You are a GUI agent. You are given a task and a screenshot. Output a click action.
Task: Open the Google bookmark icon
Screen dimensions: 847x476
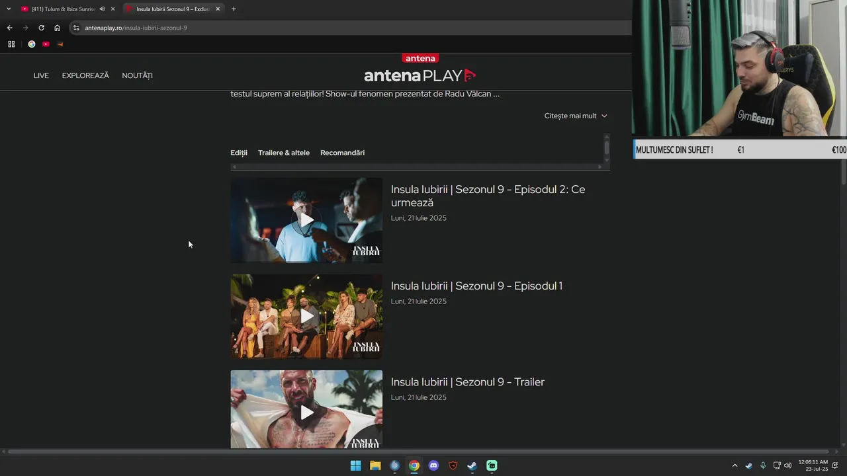(31, 44)
